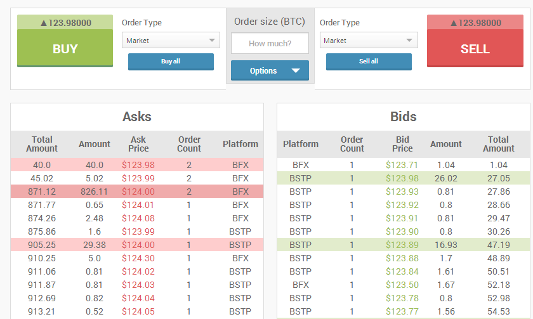Select the bid row with amount 26.02
Viewport: 533px width, 319px height.
click(x=404, y=178)
